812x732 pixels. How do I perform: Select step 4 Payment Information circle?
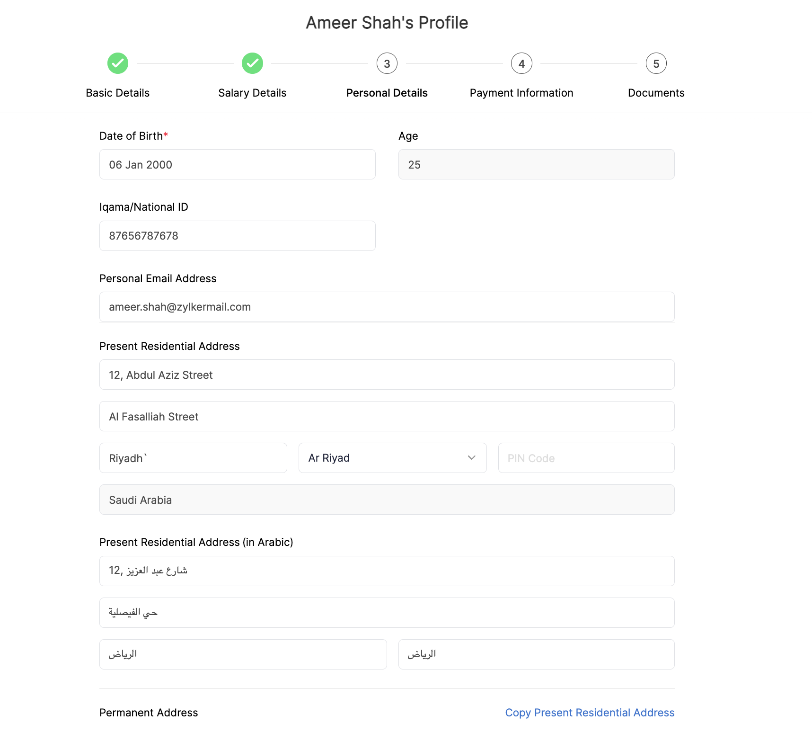(x=521, y=63)
